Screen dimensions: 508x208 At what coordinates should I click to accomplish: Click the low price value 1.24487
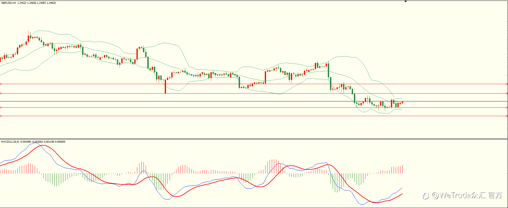click(42, 3)
